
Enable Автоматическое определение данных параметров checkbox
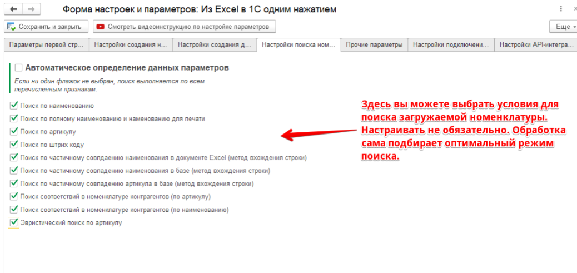click(18, 68)
